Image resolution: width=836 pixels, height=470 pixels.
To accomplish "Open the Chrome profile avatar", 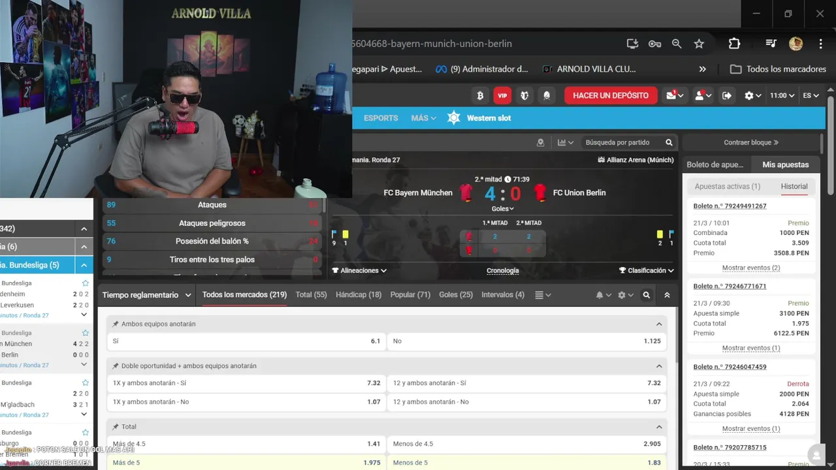I will 796,44.
